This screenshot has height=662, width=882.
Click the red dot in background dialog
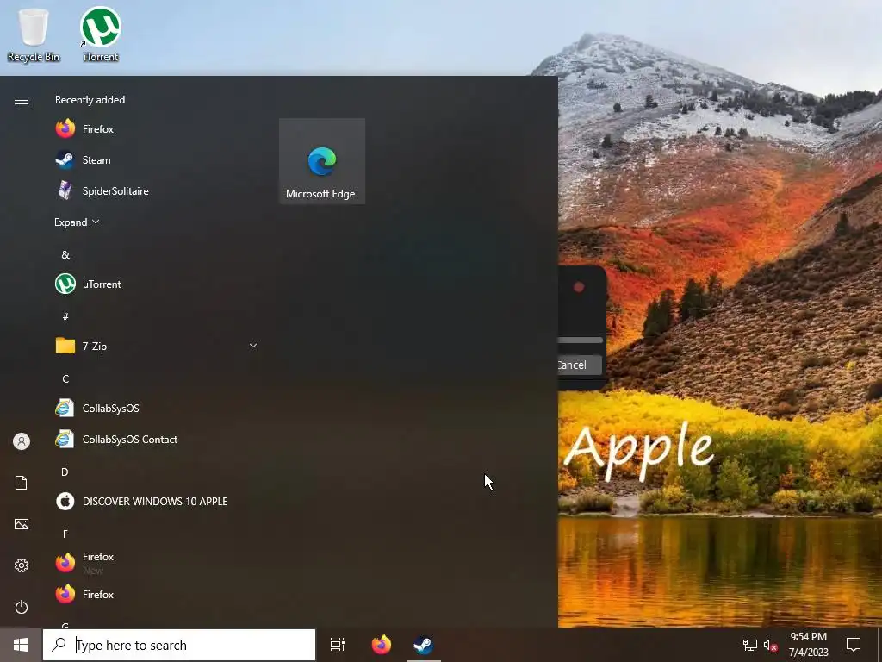(x=579, y=288)
